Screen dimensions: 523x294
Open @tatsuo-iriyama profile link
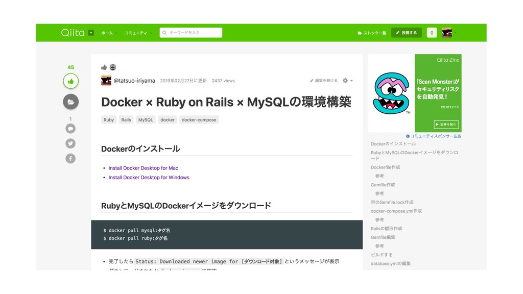click(134, 81)
